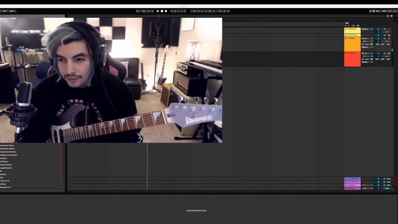Screen dimensions: 398x224
Task: Click the Session Record circle icon
Action: pos(185,11)
